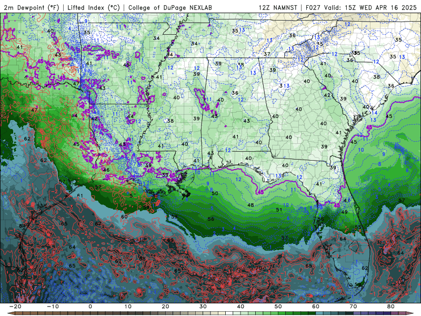
Task: Click the "70" colorbar tick label below the map
Action: point(353,307)
